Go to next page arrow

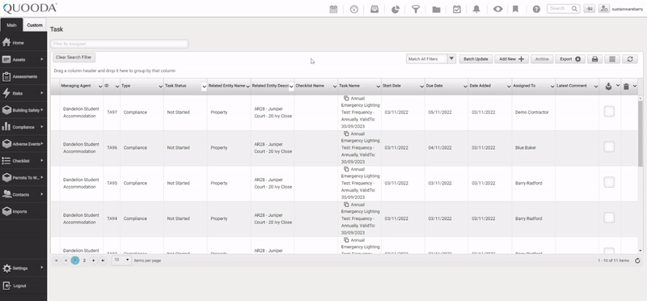point(94,261)
